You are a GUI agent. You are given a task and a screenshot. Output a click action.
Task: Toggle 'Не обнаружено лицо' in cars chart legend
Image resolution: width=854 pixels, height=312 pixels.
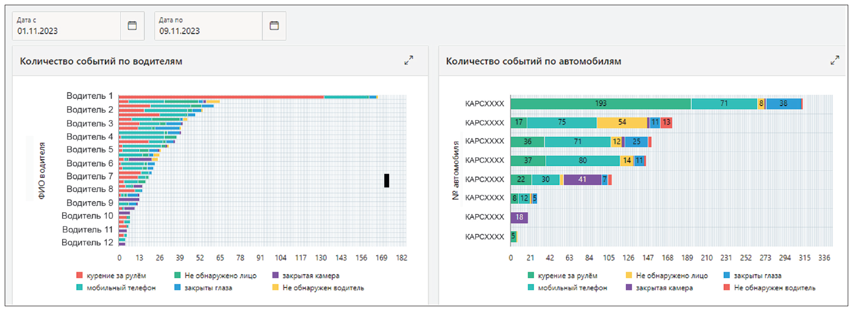(x=667, y=275)
